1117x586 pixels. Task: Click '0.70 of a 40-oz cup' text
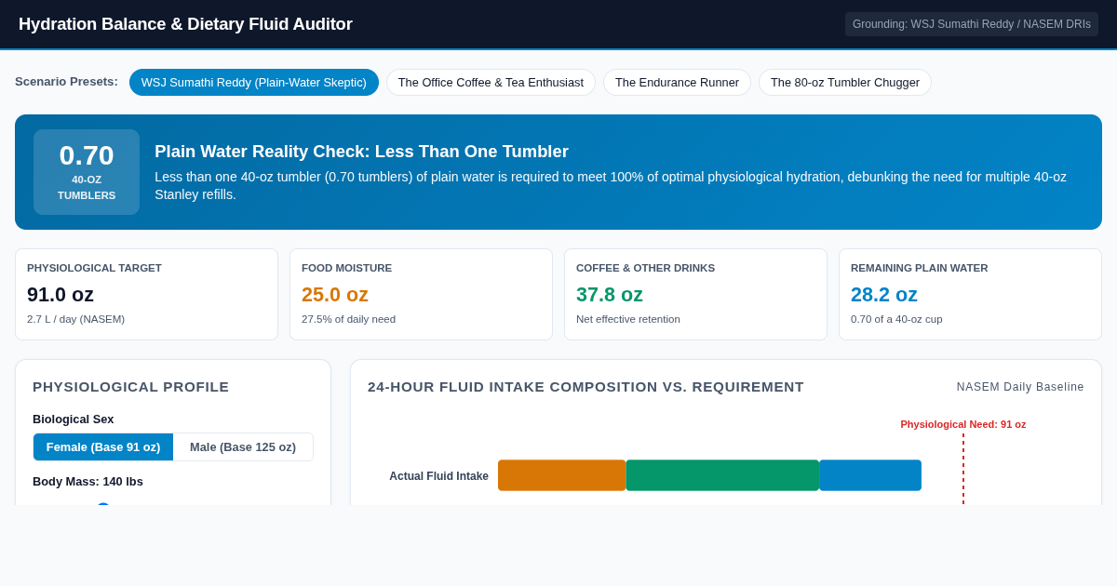(x=896, y=319)
